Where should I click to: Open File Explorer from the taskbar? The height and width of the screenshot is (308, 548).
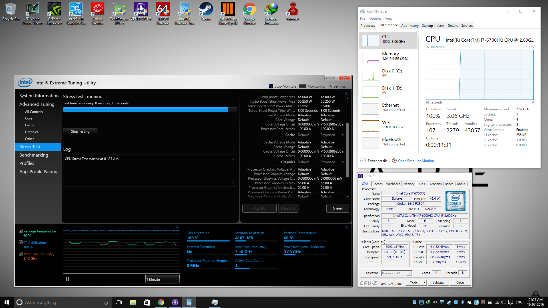pos(133,302)
